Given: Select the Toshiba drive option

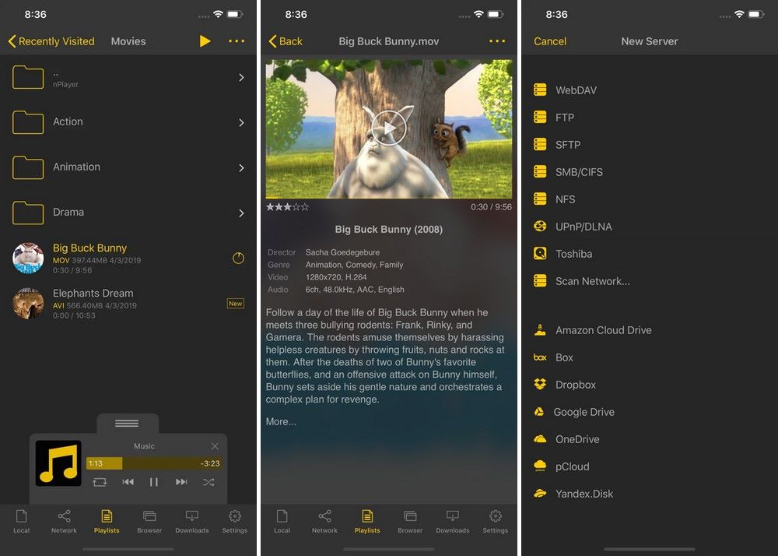Looking at the screenshot, I should point(573,254).
